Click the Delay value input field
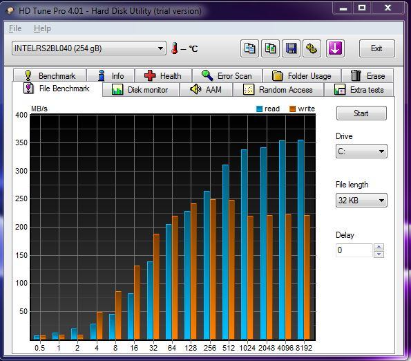The width and height of the screenshot is (411, 361). pos(354,250)
